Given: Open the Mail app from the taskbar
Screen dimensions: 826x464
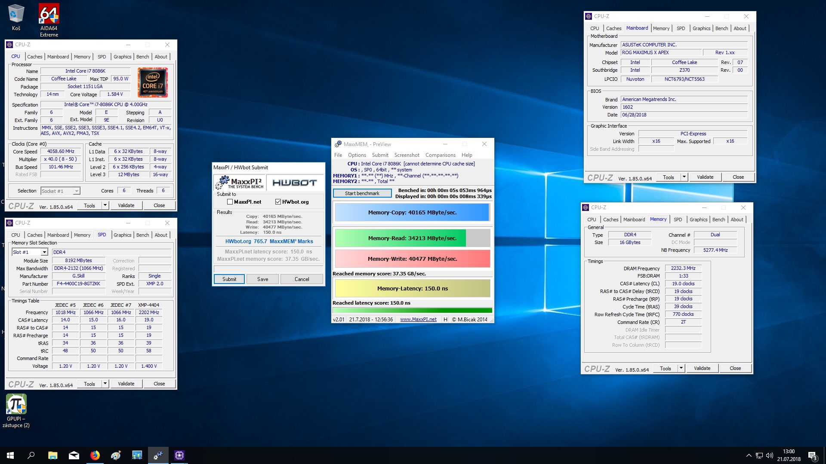Looking at the screenshot, I should (x=74, y=455).
